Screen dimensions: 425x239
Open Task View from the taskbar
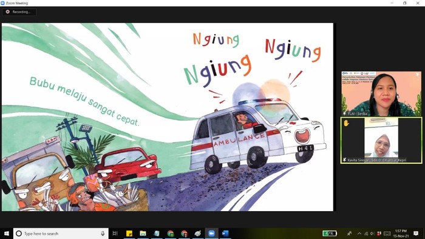pyautogui.click(x=115, y=234)
